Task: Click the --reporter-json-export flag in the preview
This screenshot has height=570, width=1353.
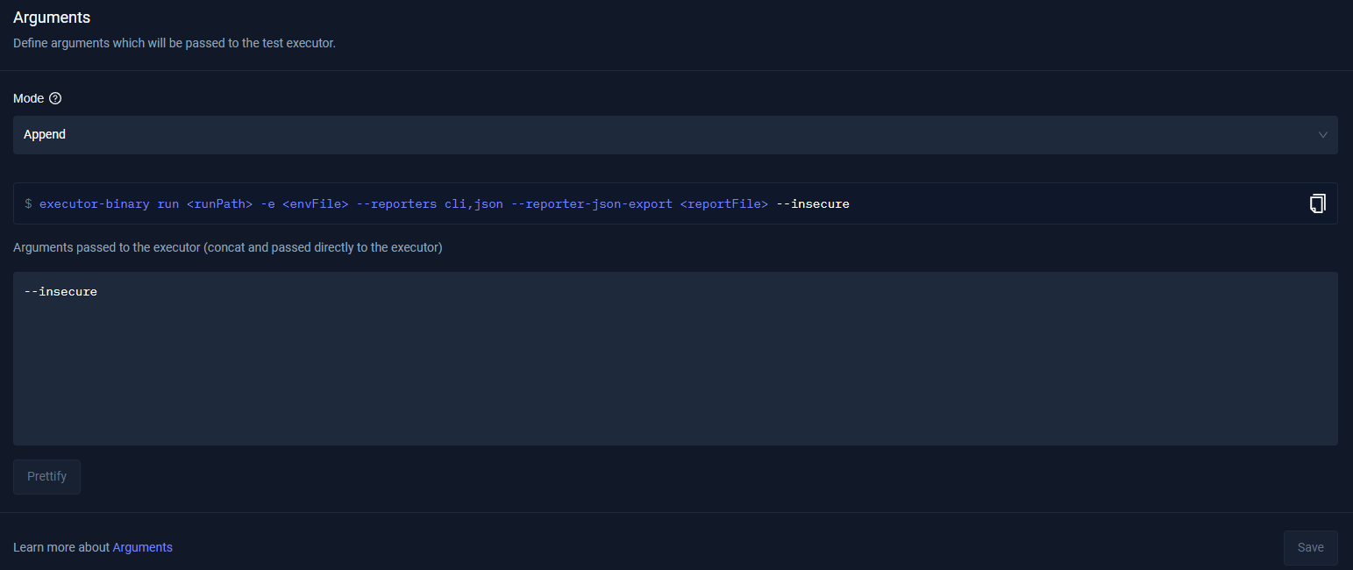Action: 591,204
